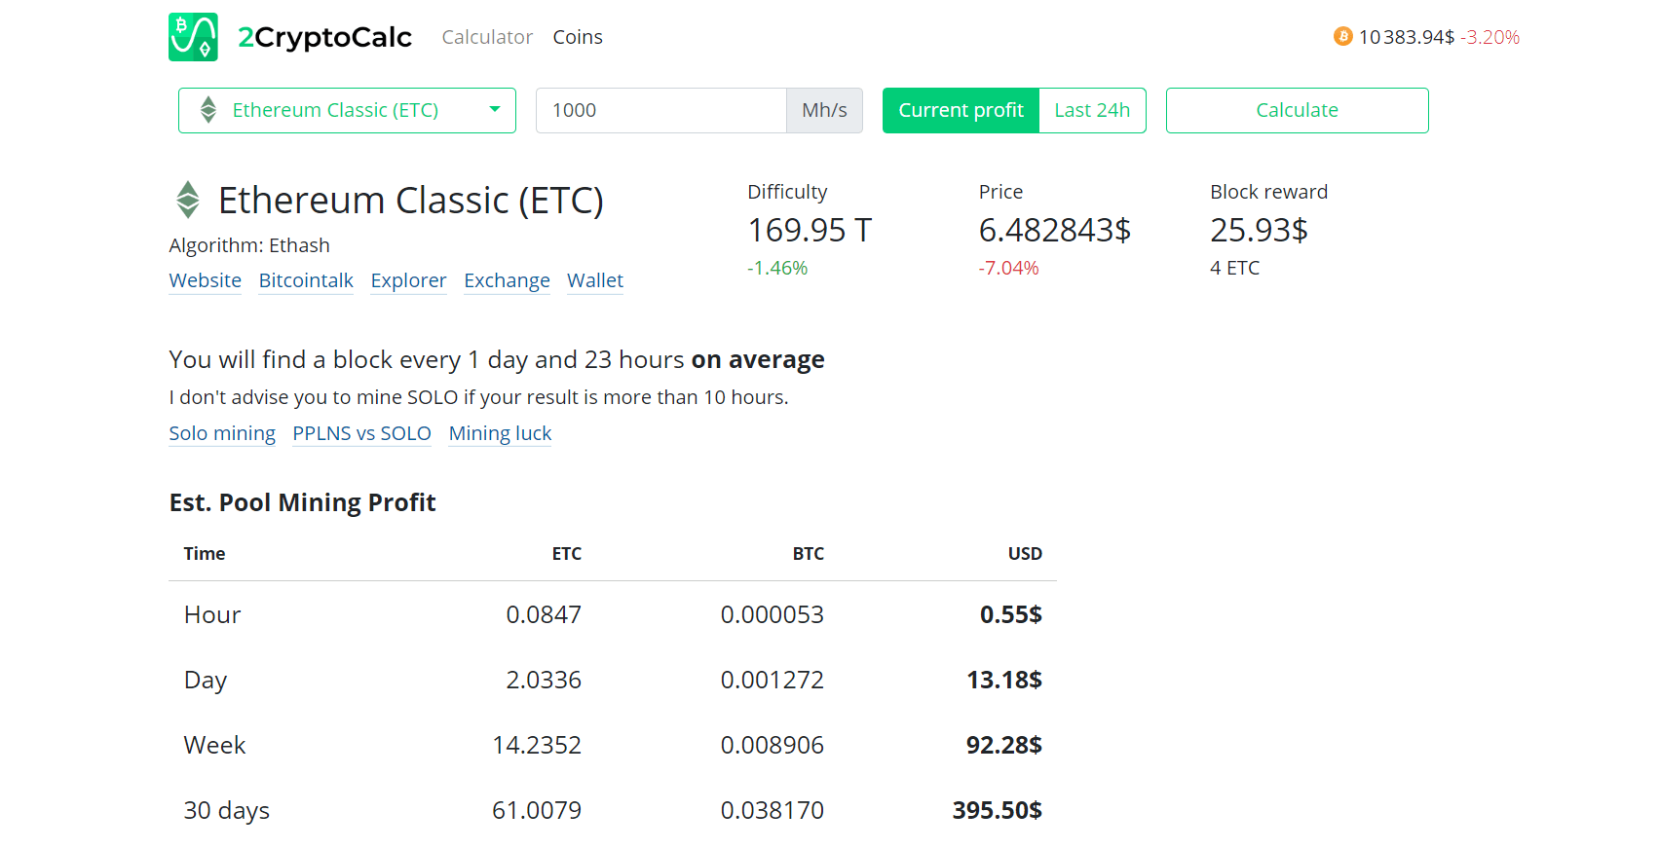Open the Exchange link
Viewport: 1659px width, 849px height.
pyautogui.click(x=508, y=280)
